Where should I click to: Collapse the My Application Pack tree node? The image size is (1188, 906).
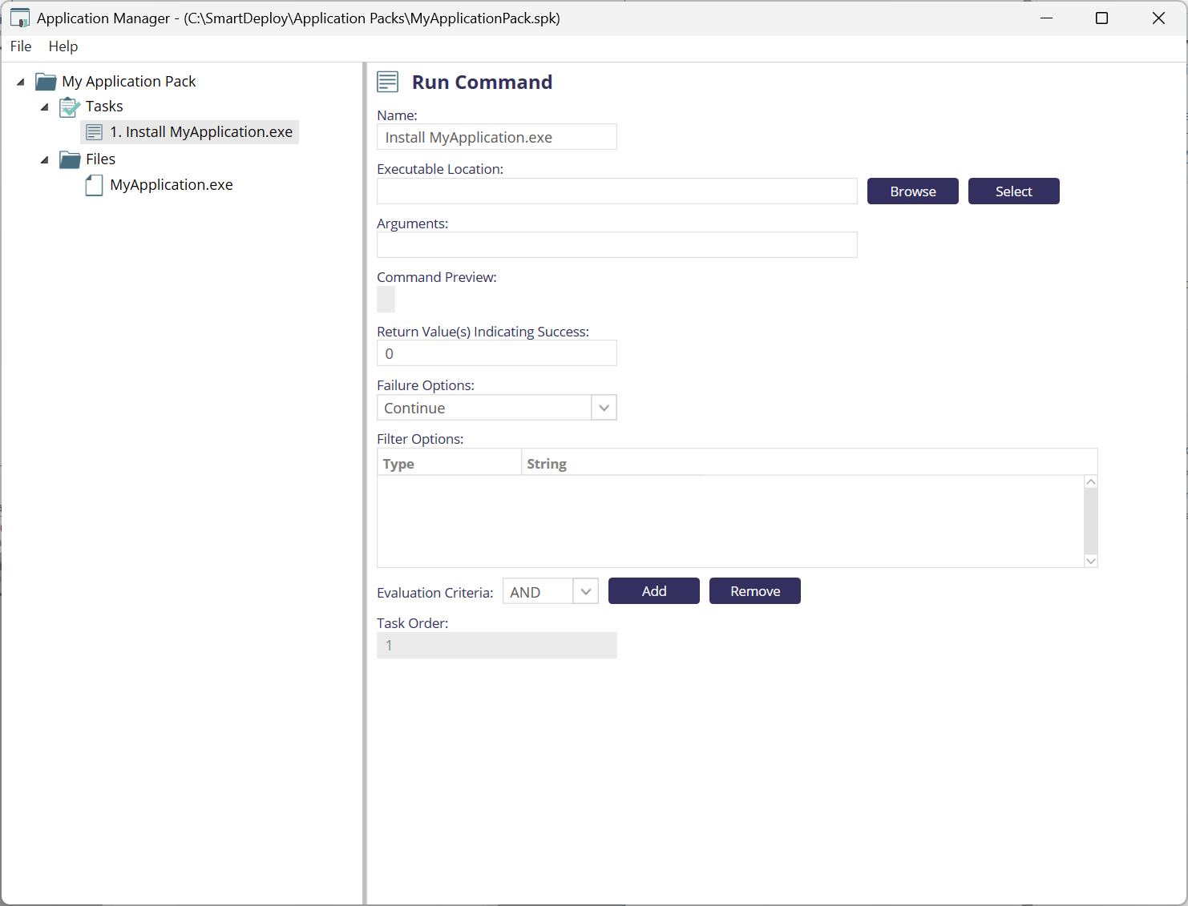pyautogui.click(x=21, y=82)
